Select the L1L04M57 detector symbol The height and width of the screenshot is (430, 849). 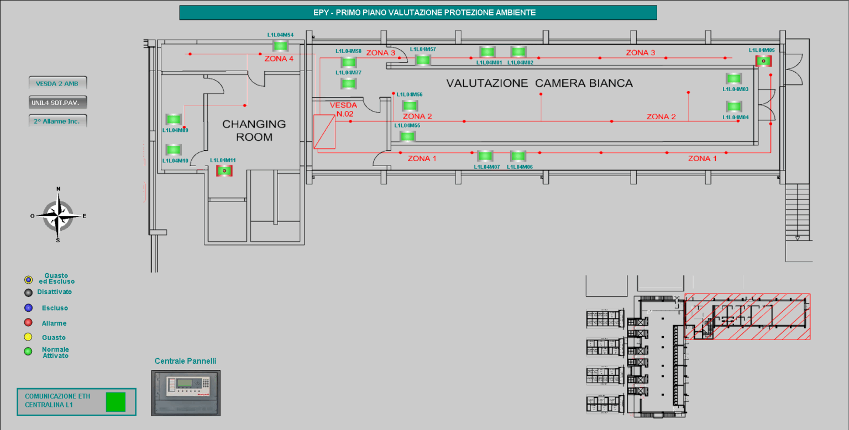[423, 60]
